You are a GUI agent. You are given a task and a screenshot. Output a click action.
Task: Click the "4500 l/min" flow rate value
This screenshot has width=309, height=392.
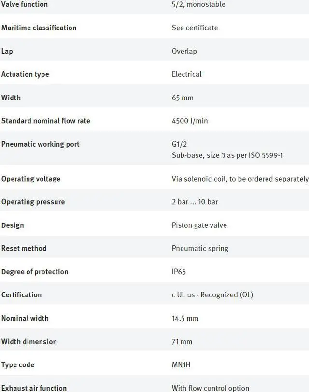click(190, 121)
